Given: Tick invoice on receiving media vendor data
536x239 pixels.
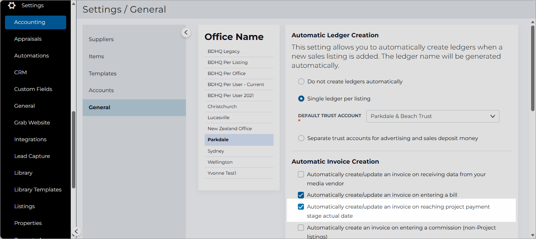Looking at the screenshot, I should tap(301, 174).
